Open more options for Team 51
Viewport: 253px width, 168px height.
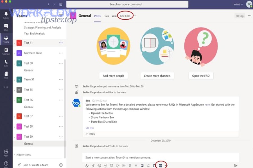click(61, 79)
